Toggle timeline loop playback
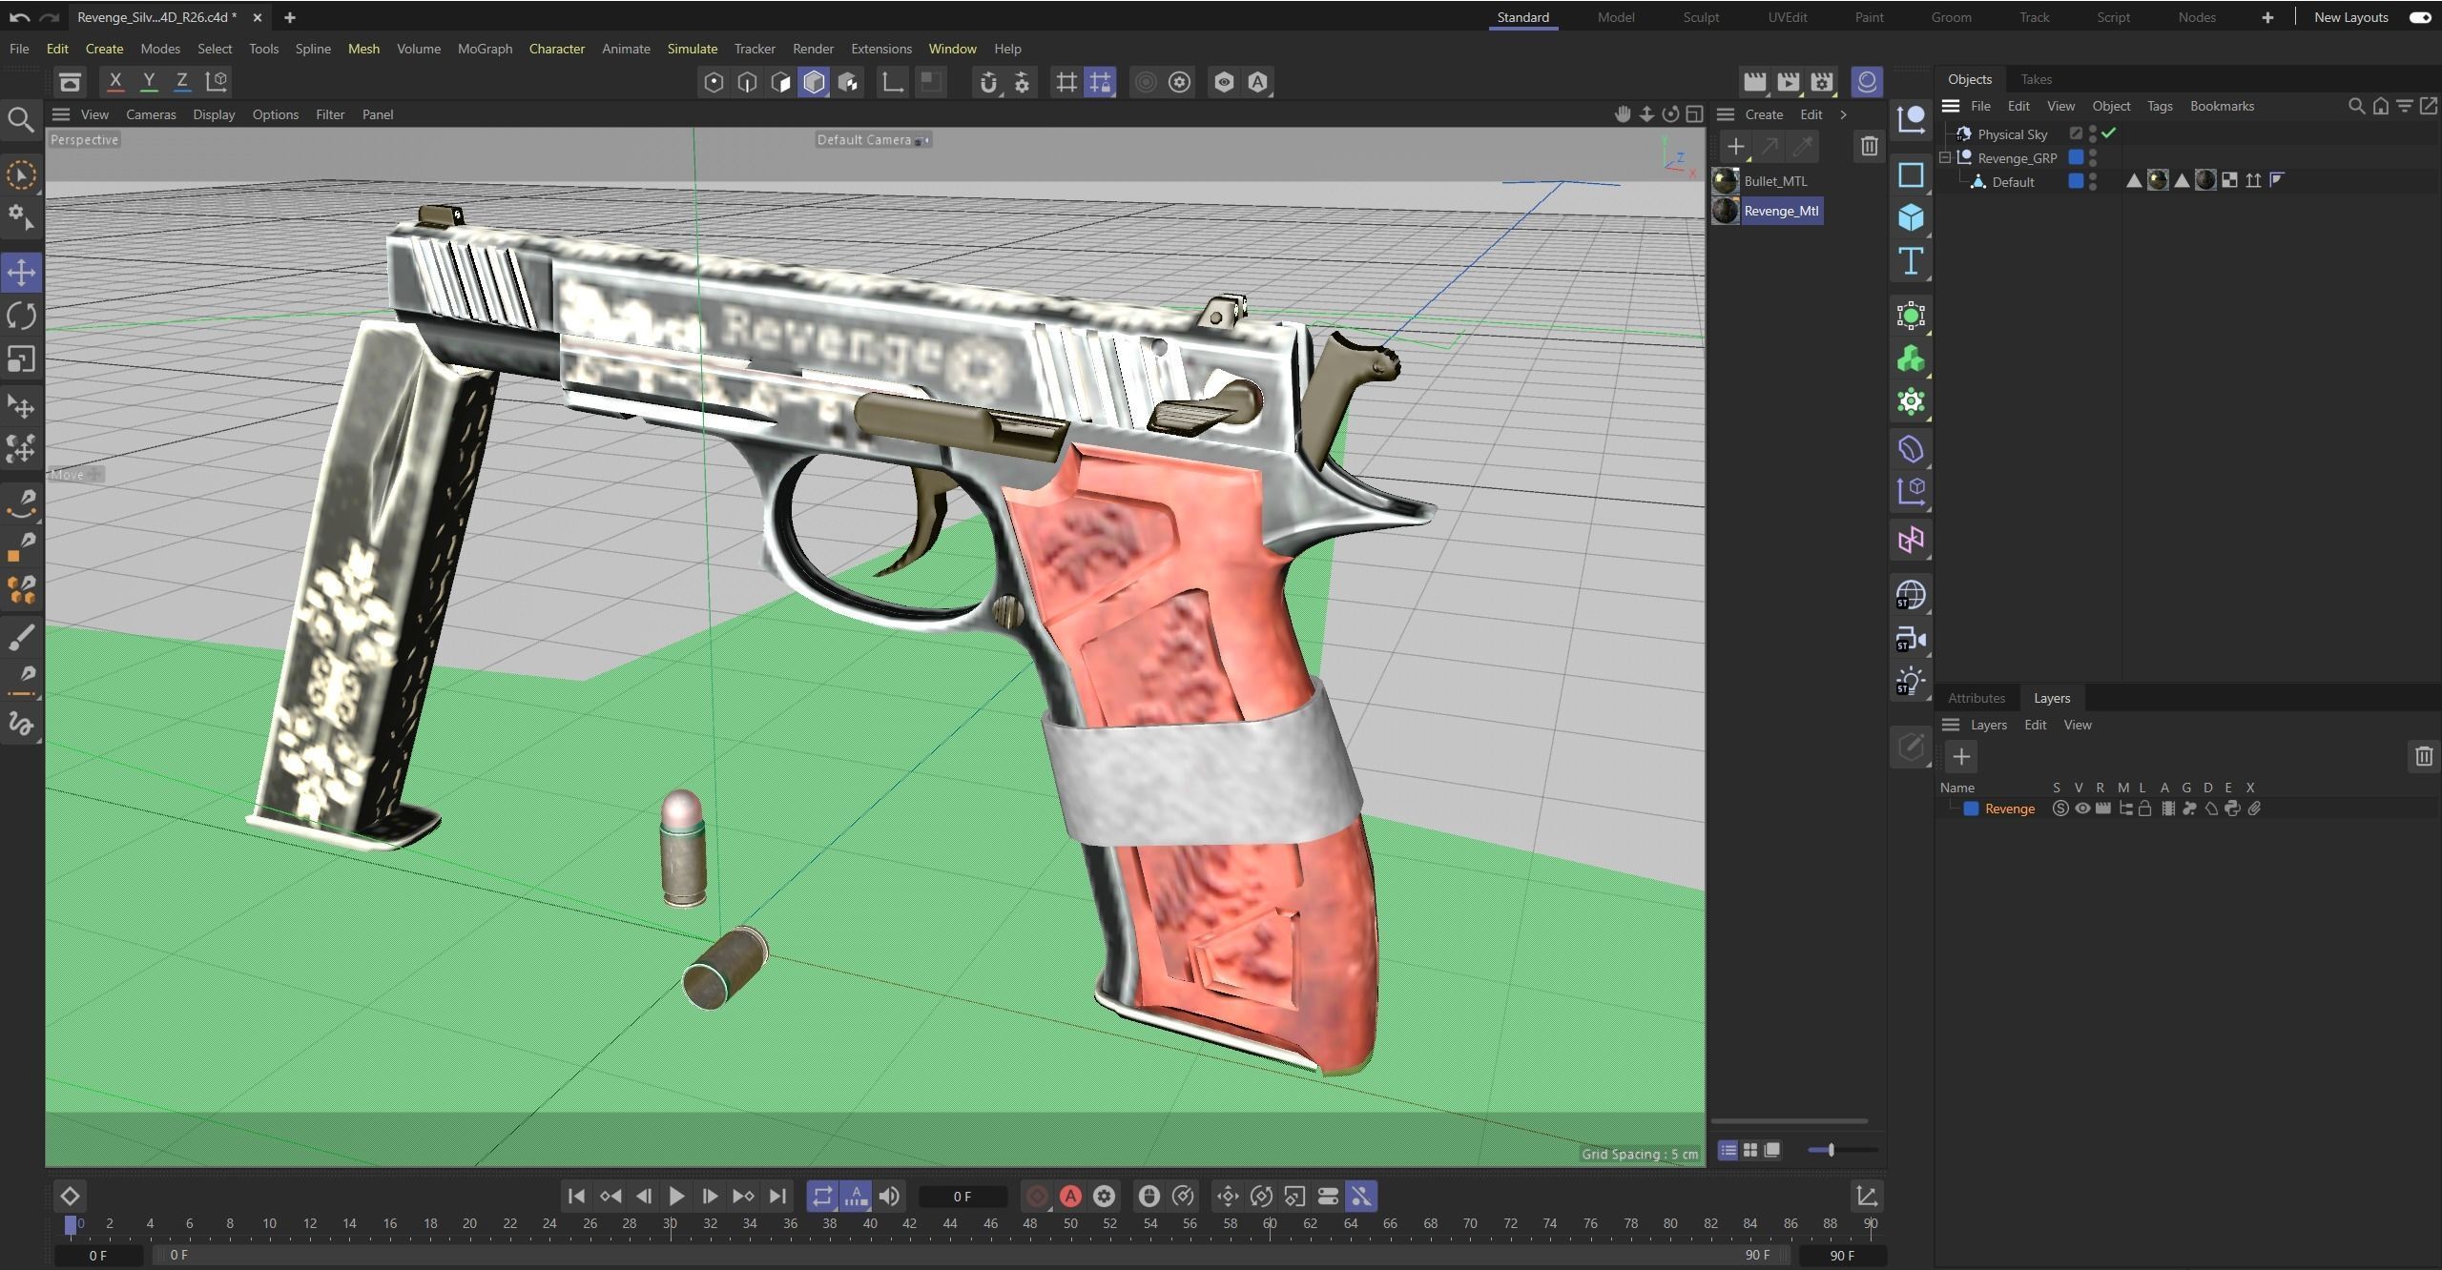2442x1270 pixels. (822, 1197)
